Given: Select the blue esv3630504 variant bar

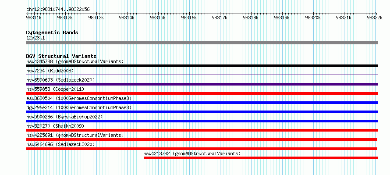Looking at the screenshot, I should pyautogui.click(x=202, y=103).
